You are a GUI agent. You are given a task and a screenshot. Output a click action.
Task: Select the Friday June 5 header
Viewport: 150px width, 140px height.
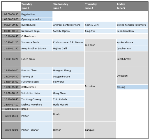(132, 6)
